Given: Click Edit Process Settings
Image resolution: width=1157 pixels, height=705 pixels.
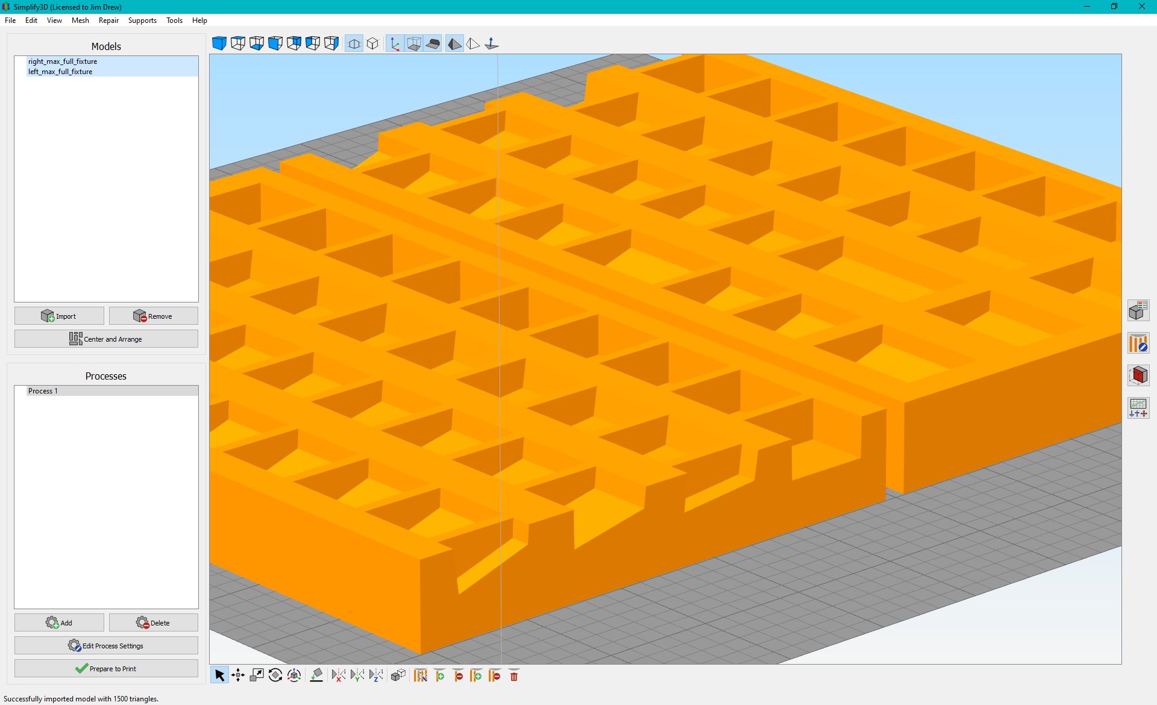Looking at the screenshot, I should point(106,645).
